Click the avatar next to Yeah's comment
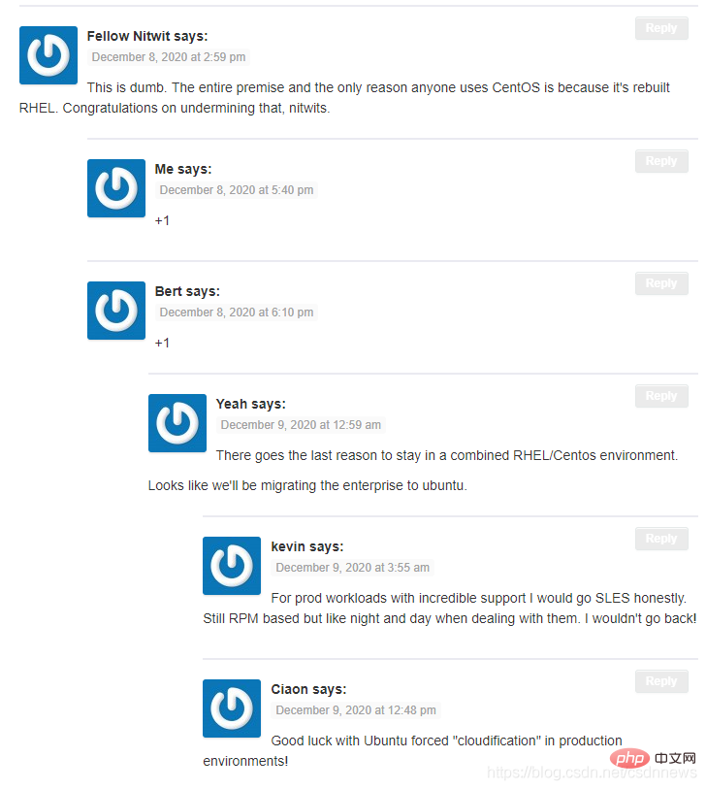The height and width of the screenshot is (790, 706). (x=177, y=423)
